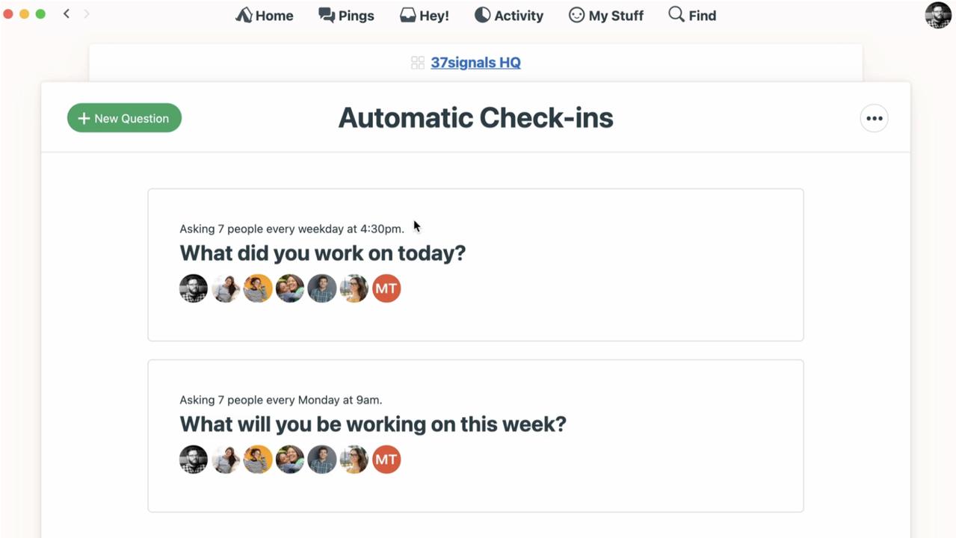The image size is (956, 538).
Task: Open the profile avatar in top-right corner
Action: [938, 15]
